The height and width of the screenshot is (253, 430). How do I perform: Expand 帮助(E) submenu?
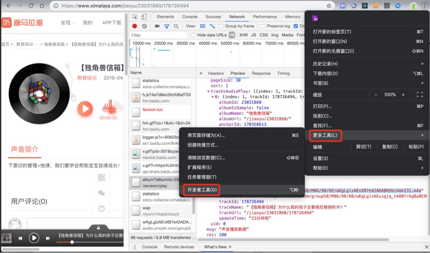367,168
